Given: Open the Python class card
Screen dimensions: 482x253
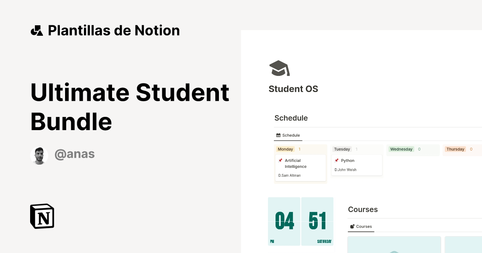Looking at the screenshot, I should (x=357, y=165).
